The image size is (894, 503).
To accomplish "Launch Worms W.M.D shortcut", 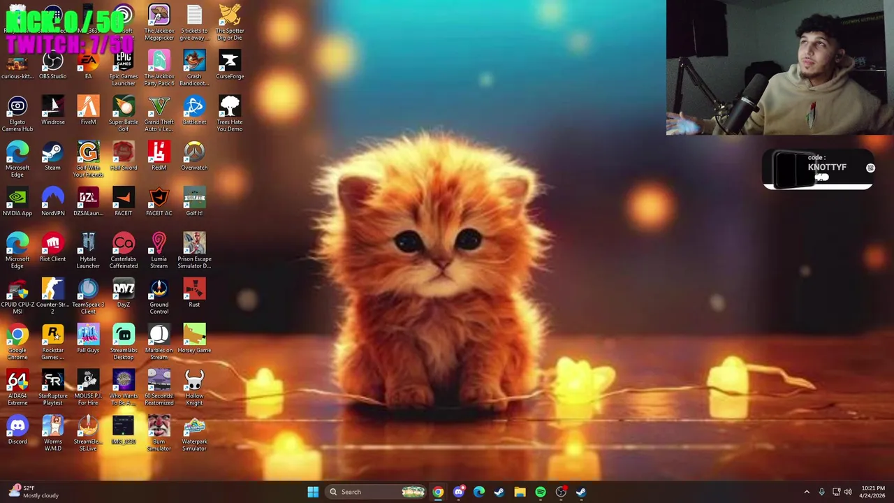I will pos(53,433).
